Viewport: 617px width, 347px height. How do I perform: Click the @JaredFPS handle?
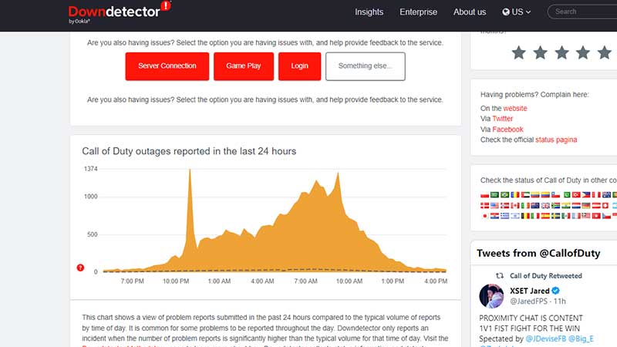[x=528, y=302]
